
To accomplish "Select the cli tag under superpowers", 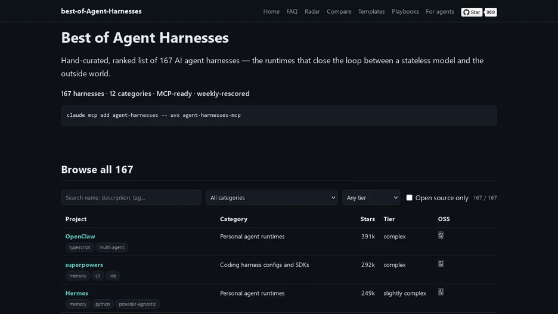I will [98, 276].
